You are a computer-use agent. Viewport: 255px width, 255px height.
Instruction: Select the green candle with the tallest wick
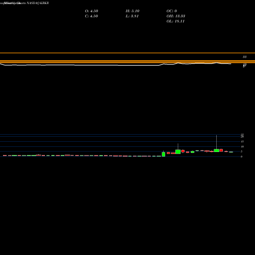[216, 150]
